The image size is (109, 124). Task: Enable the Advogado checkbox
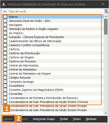click(5, 25)
